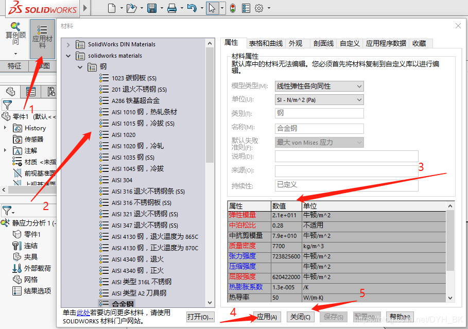Expand the SolidWorks DIN Materials node
Screen dimensions: 468x329
[67, 44]
